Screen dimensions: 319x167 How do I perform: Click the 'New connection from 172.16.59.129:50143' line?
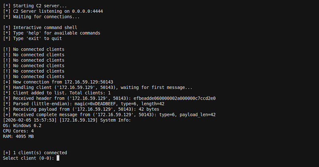(x=58, y=82)
